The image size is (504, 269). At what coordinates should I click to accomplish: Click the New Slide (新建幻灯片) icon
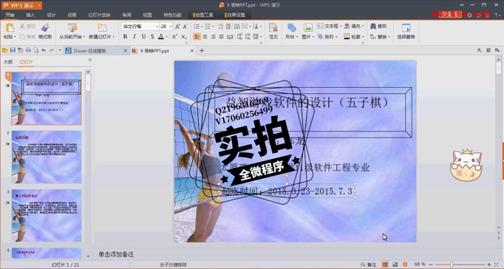pyautogui.click(x=102, y=27)
